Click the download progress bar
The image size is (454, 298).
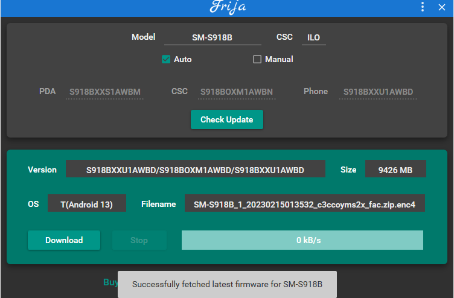tap(302, 240)
